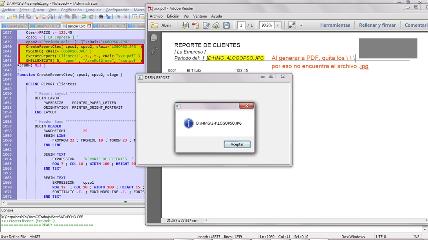Create a new file in Notepad++
Screen dimensions: 428x240
click(x=7, y=17)
